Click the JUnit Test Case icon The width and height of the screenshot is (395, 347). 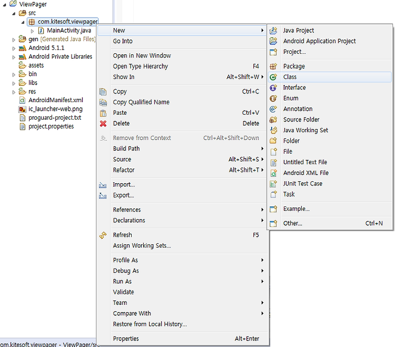coord(273,183)
